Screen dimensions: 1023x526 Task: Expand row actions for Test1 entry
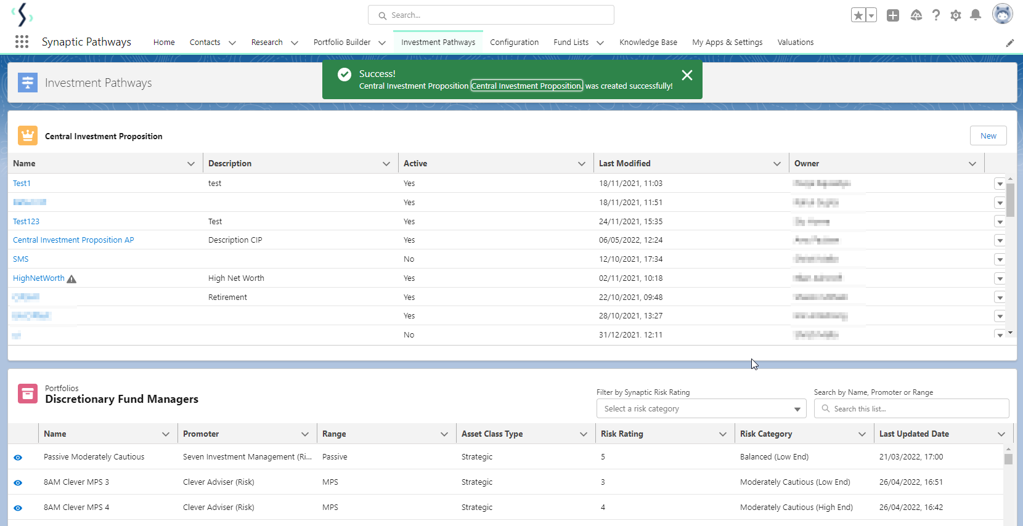1000,184
